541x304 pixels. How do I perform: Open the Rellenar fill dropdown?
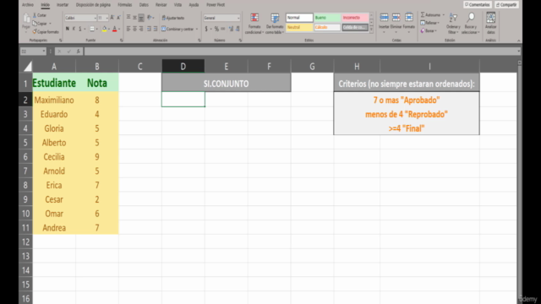pyautogui.click(x=429, y=23)
